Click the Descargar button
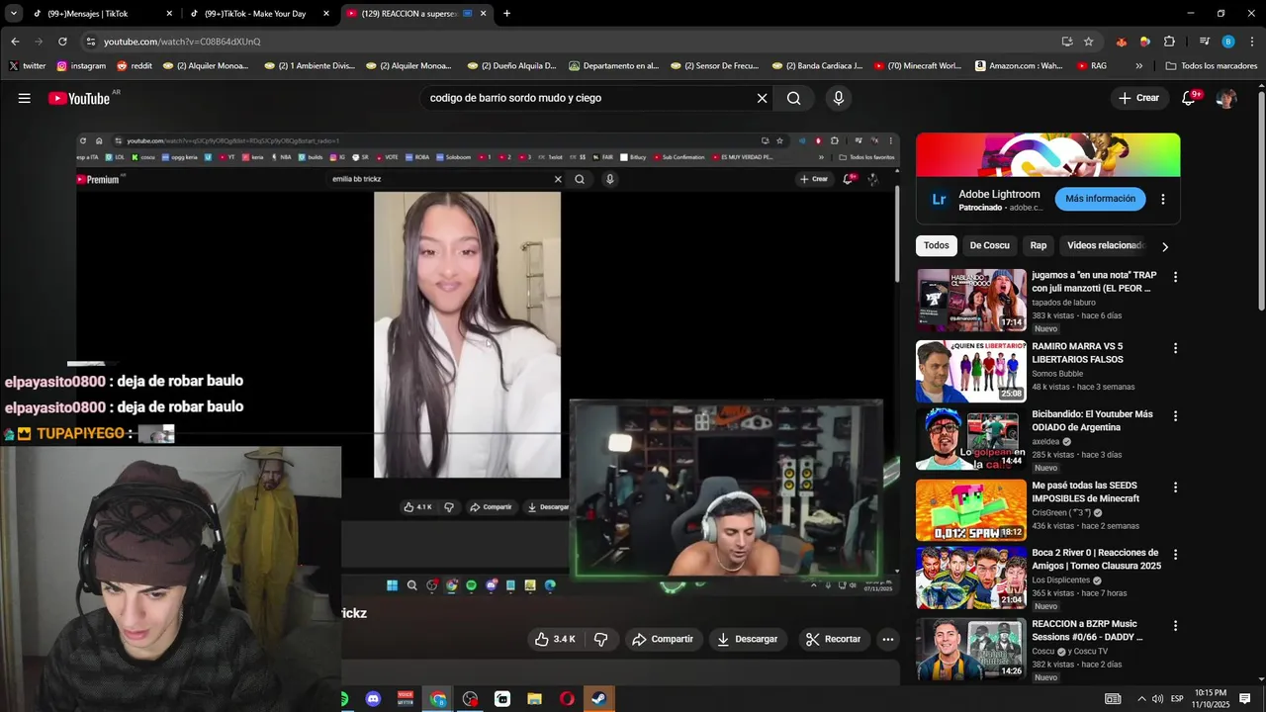 tap(748, 639)
